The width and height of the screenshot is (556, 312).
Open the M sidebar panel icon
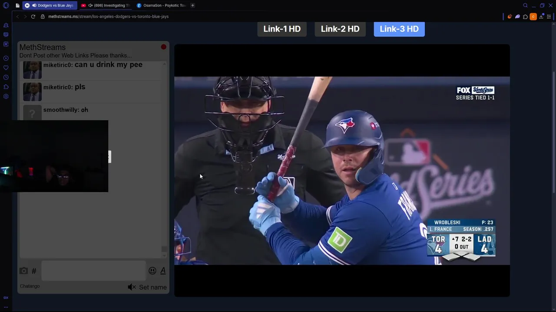pyautogui.click(x=6, y=44)
